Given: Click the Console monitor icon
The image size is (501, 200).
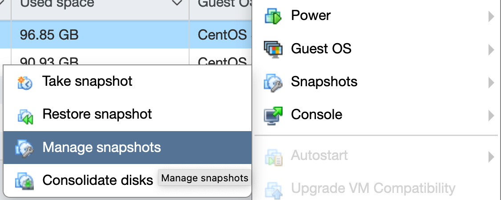Looking at the screenshot, I should [x=272, y=115].
